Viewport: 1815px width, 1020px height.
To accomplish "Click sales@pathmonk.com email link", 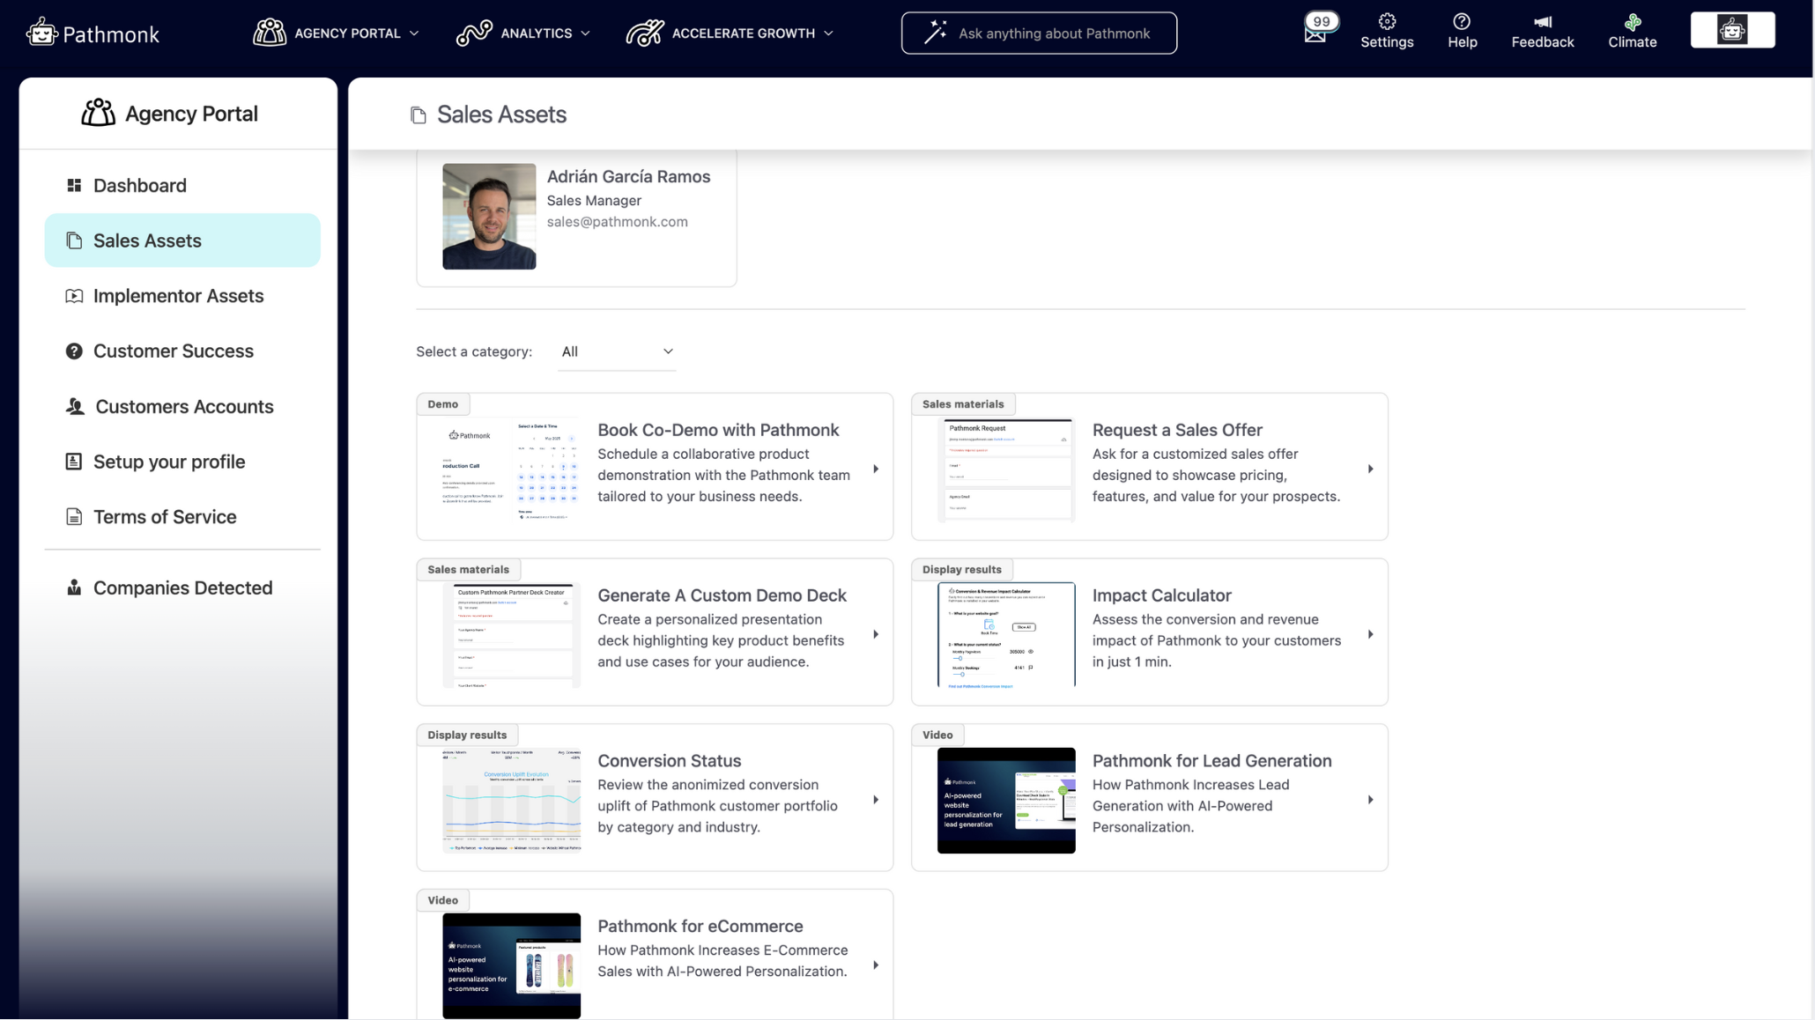I will pyautogui.click(x=617, y=222).
